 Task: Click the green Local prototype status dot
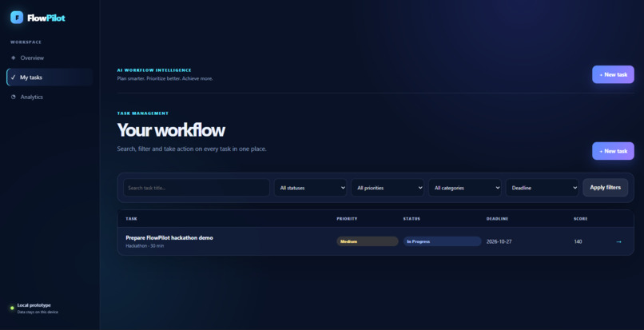12,308
